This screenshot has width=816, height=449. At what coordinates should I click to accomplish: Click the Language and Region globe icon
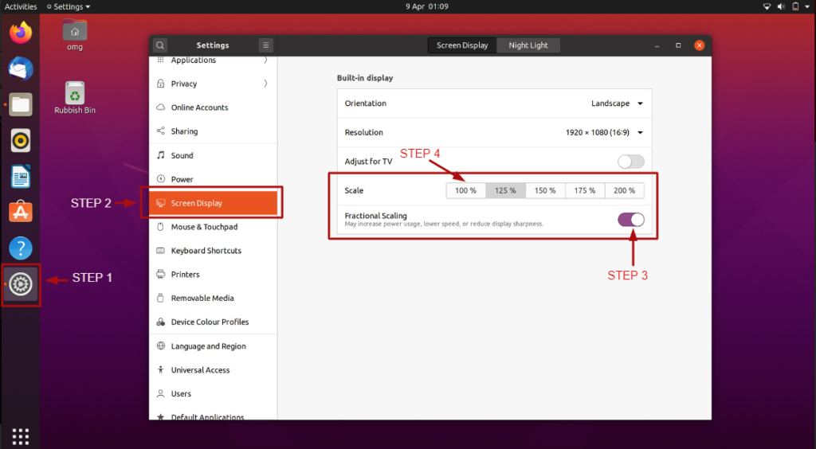[161, 346]
